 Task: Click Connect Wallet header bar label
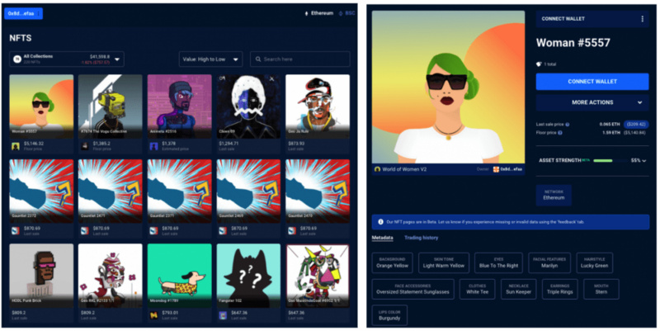563,19
